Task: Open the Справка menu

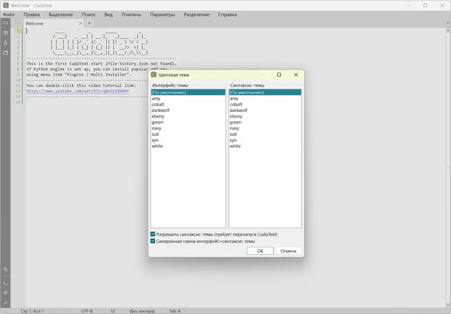Action: (x=227, y=15)
